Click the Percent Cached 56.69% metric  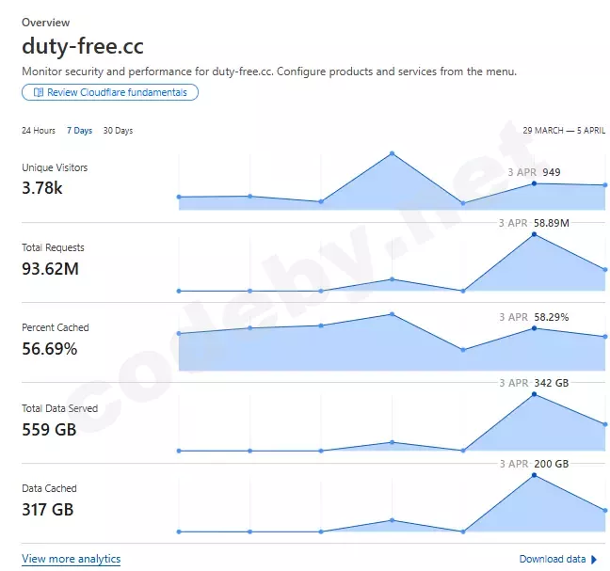50,349
